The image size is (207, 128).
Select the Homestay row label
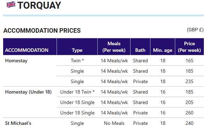[16, 61]
